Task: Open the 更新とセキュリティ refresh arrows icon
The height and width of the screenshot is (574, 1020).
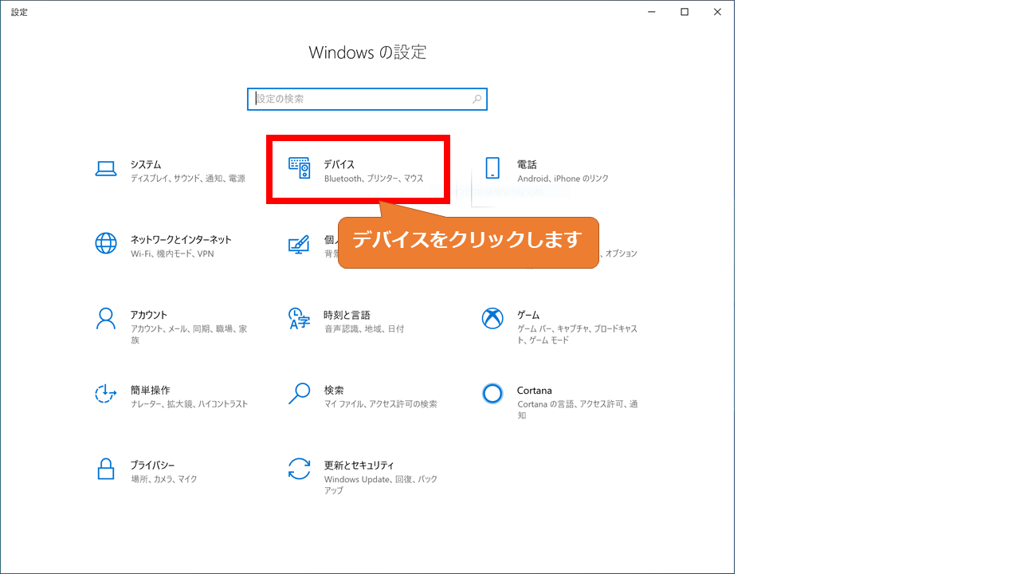Action: point(299,469)
